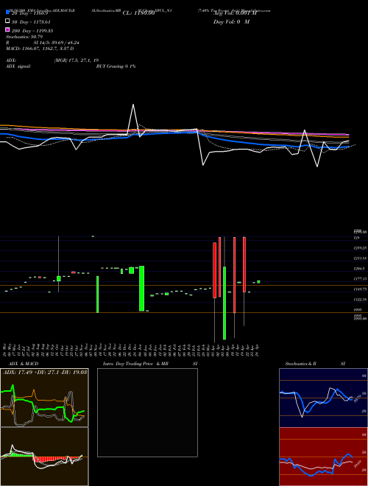Click the magenta 200 Day EMA legend swatch
The width and height of the screenshot is (368, 486).
pos(7,29)
